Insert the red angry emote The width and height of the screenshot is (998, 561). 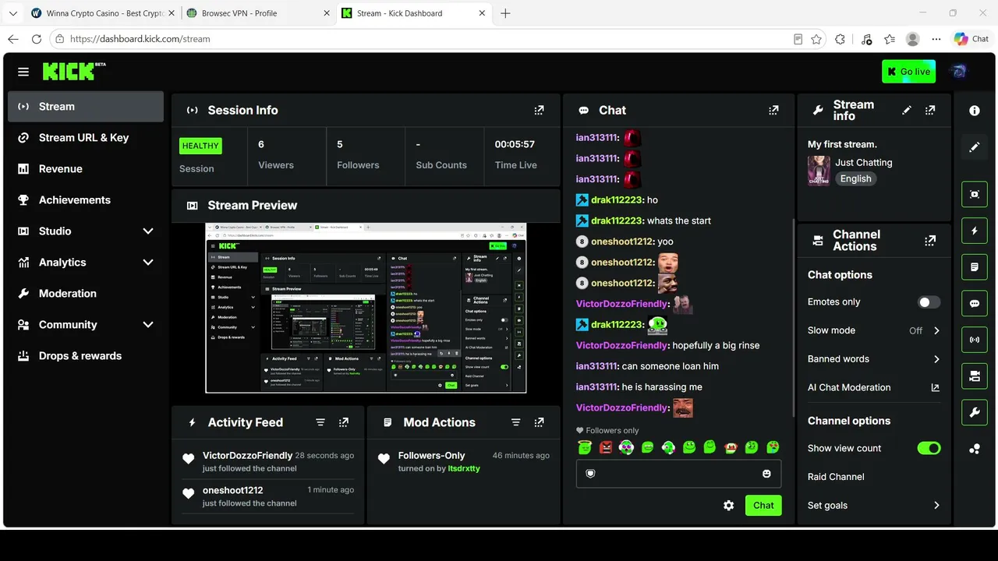pyautogui.click(x=606, y=447)
